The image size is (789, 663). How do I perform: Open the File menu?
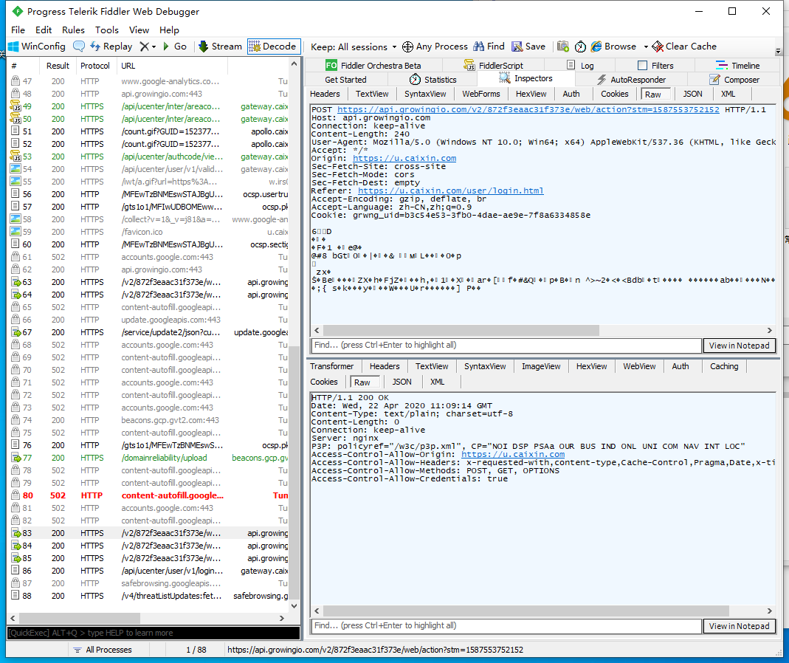pyautogui.click(x=18, y=30)
